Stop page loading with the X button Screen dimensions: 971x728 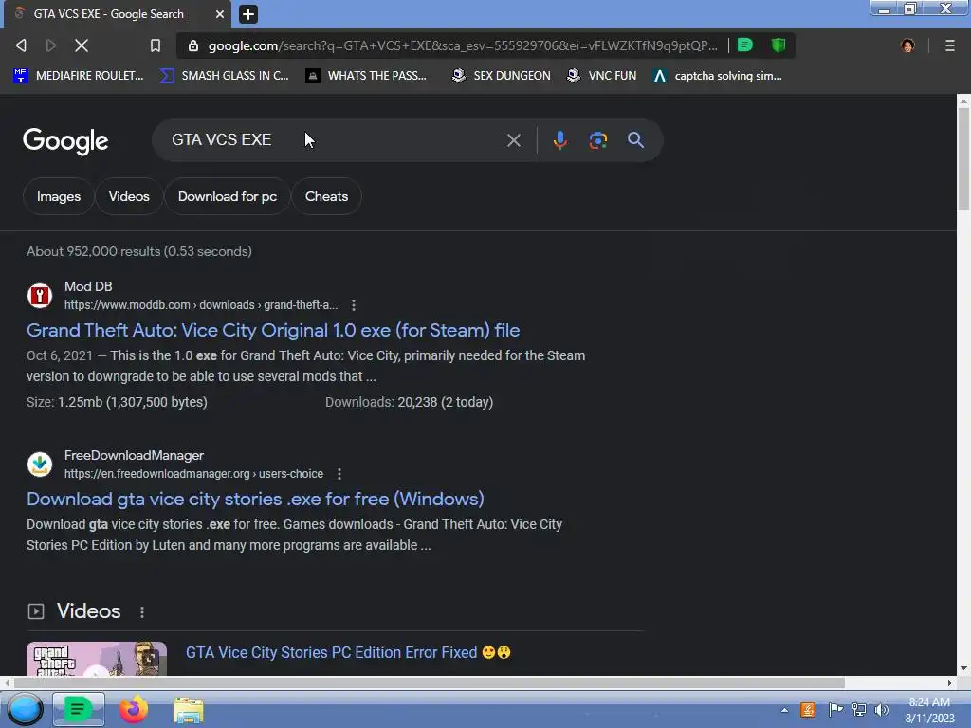point(82,45)
